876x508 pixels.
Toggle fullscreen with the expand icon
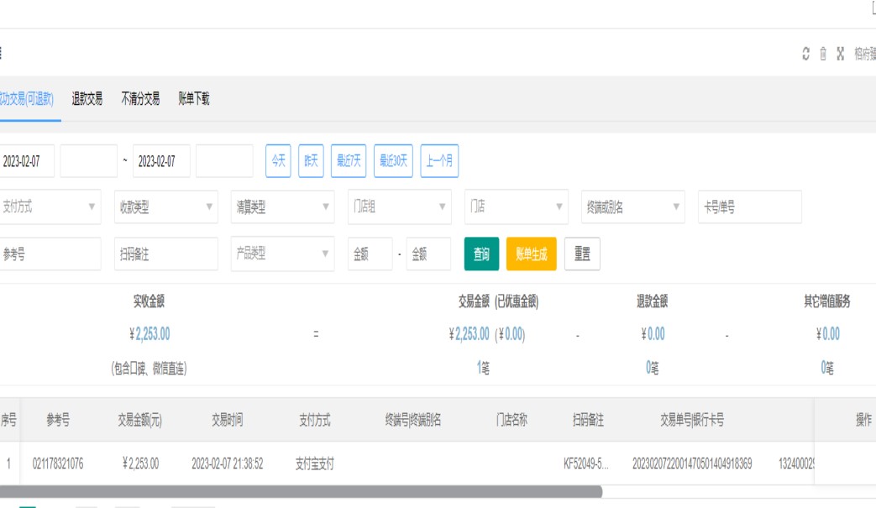pos(840,54)
